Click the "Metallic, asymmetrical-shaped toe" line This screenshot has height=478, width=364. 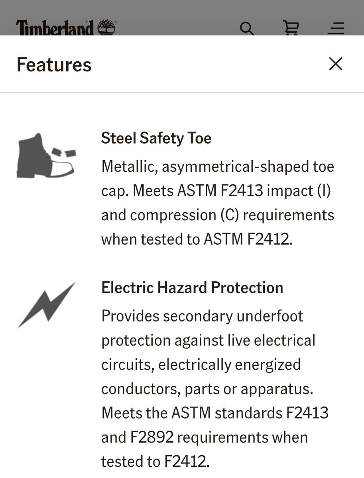tap(218, 166)
